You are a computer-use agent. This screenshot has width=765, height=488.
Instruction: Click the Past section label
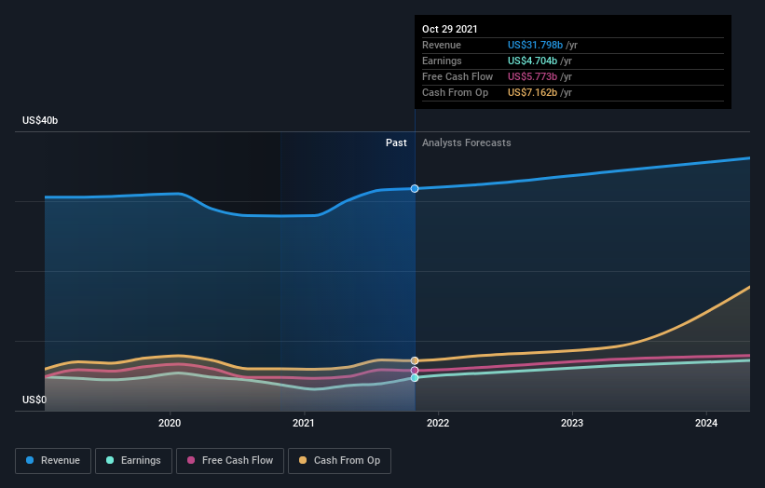[396, 142]
